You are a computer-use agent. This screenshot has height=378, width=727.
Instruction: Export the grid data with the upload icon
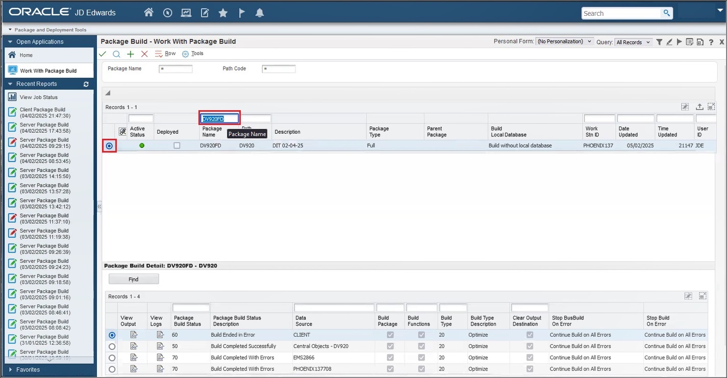click(x=699, y=107)
